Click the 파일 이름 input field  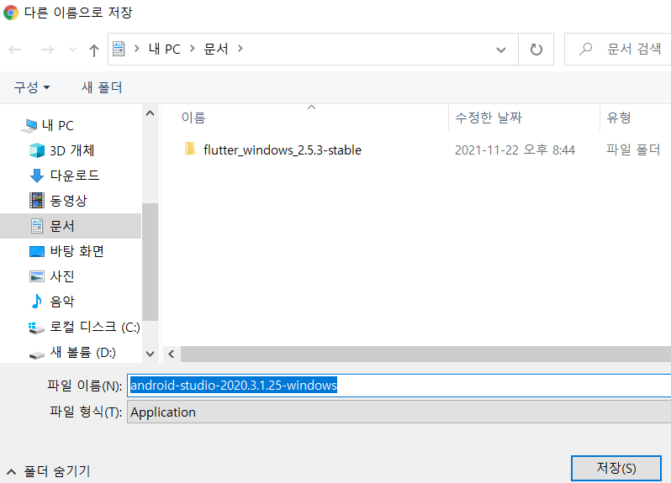399,386
